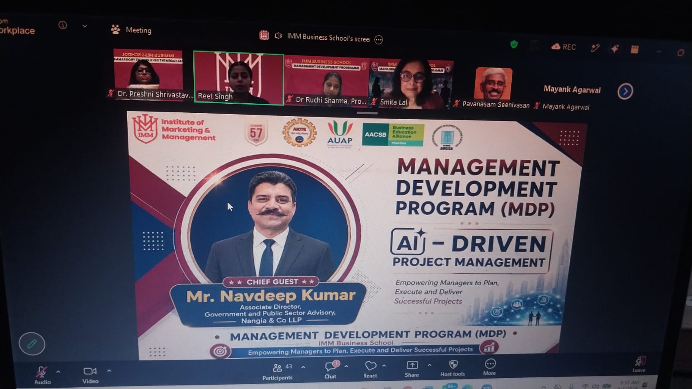
Task: Select Dr. Preshni Shrivastav's video thumbnail
Action: pos(148,74)
